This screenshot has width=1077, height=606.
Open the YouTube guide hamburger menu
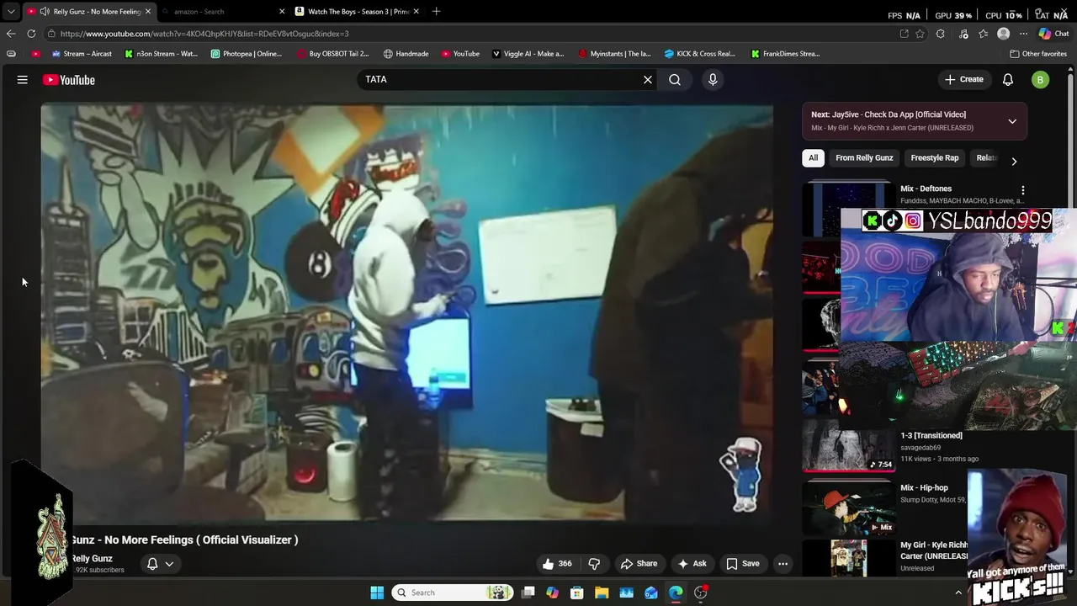(23, 80)
